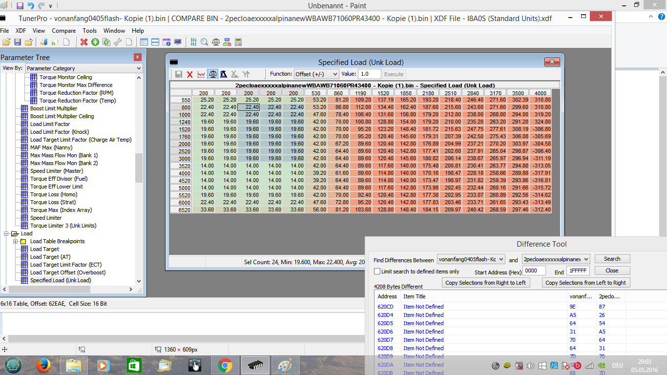667x375 pixels.
Task: Open the magnifier search icon in toolbar
Action: (205, 42)
